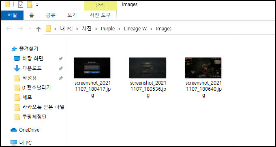Click the properties checkmark quick access icon
Viewport: 276px width, 147px height.
point(21,5)
